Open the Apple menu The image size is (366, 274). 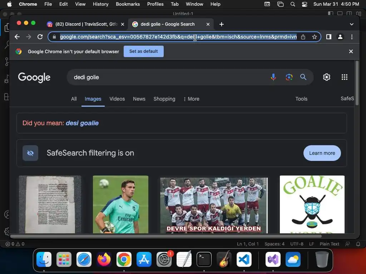point(9,4)
